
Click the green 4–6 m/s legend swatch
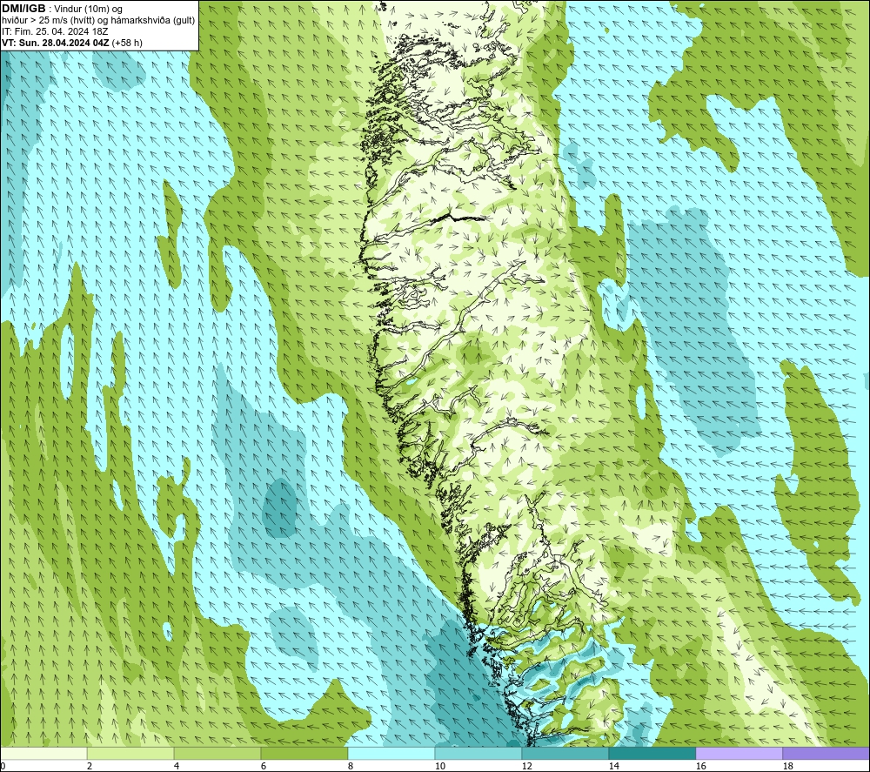217,753
